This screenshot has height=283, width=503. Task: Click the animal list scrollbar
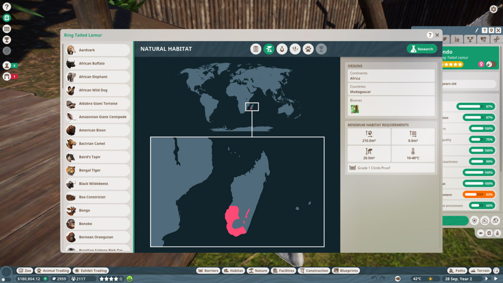[x=63, y=67]
